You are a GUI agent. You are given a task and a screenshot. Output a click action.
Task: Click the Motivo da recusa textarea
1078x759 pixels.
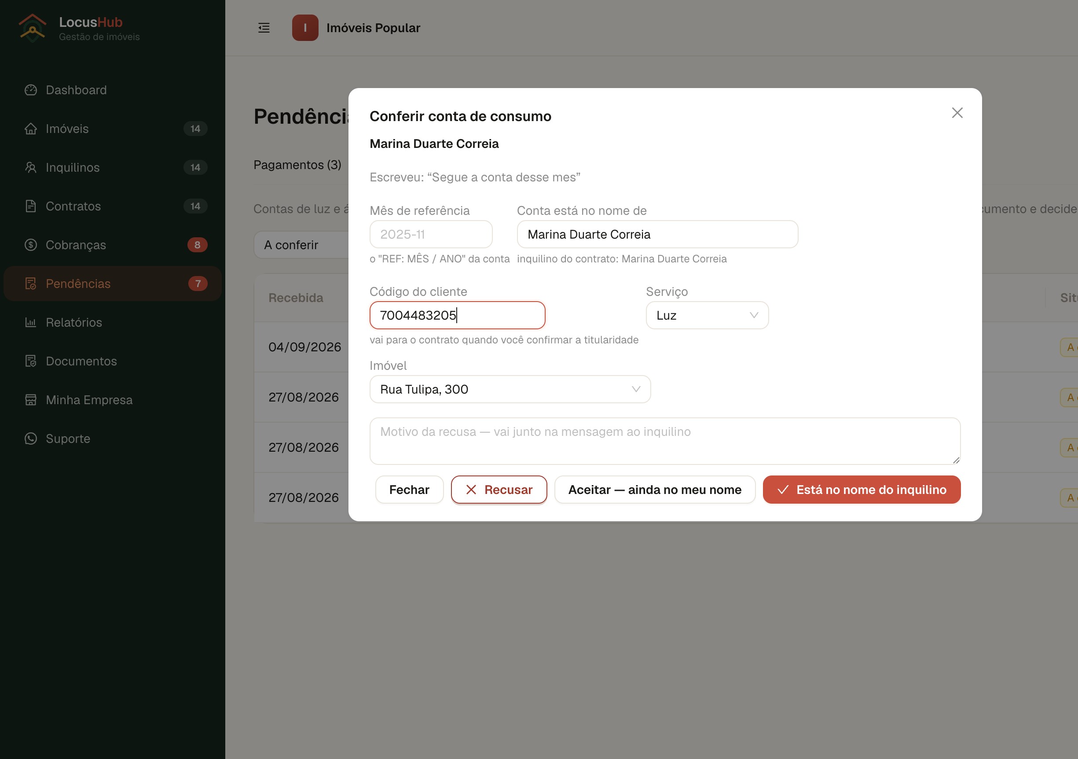665,441
